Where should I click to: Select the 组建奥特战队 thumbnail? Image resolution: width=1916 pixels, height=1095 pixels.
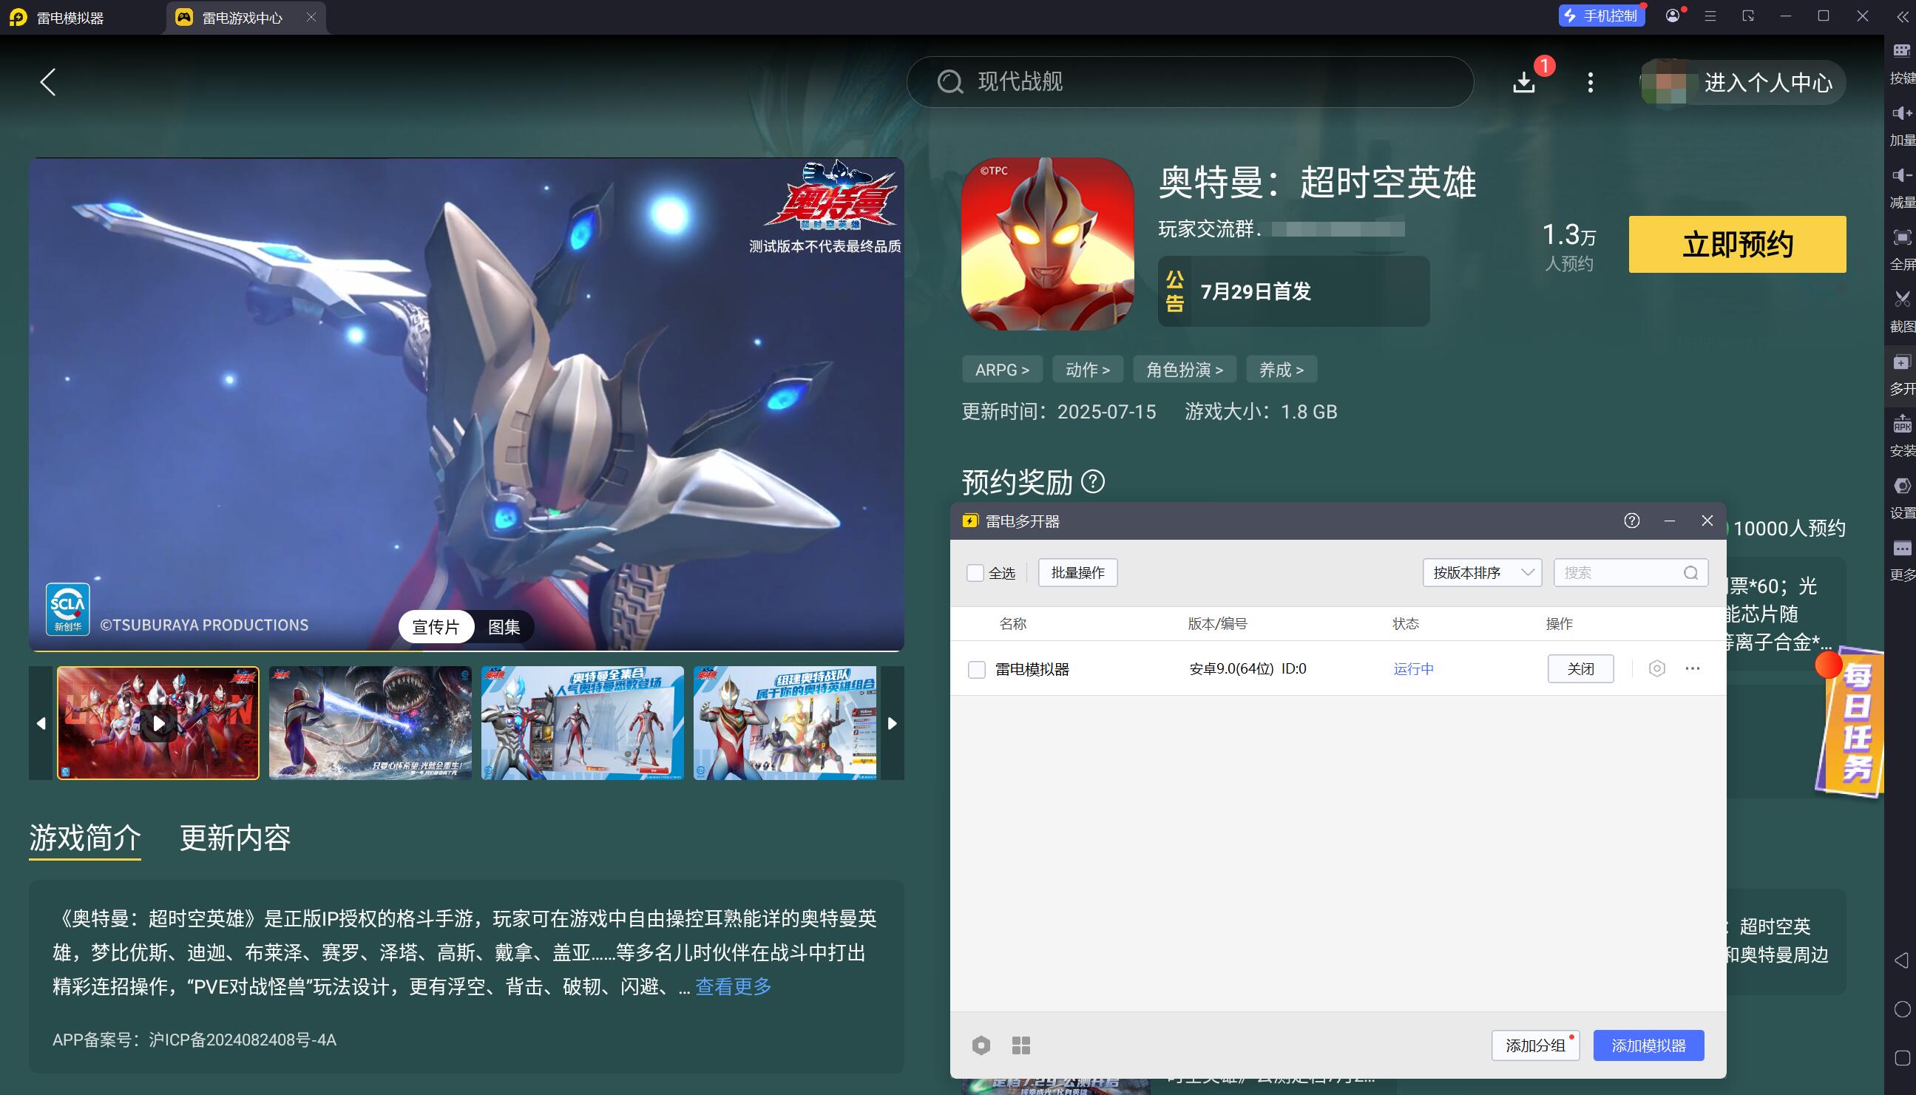tap(785, 723)
